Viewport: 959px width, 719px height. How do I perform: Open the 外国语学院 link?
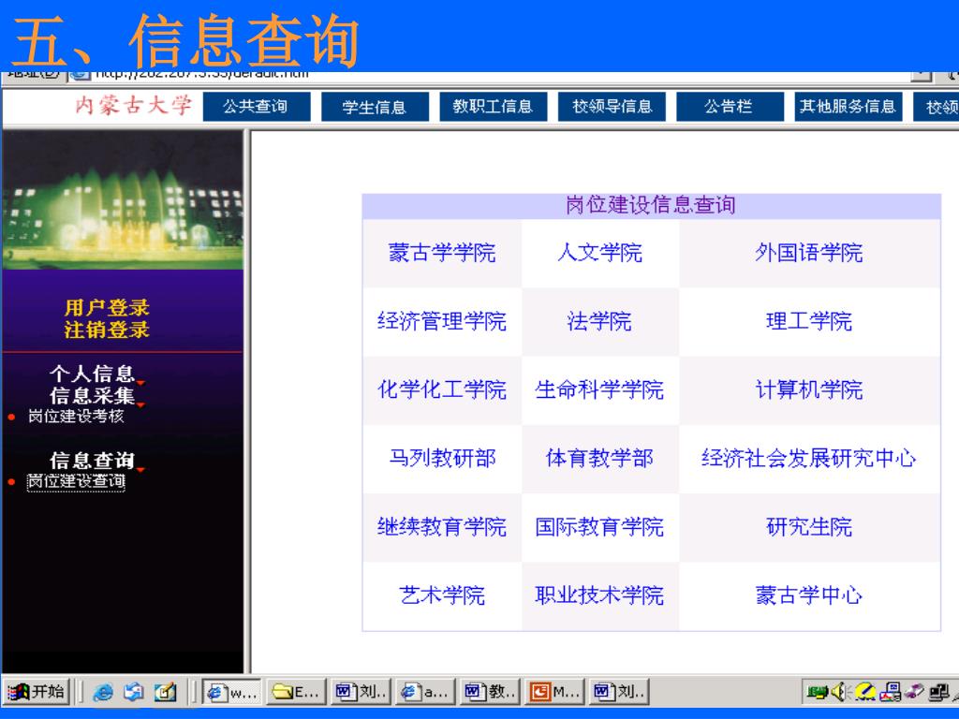tap(809, 253)
